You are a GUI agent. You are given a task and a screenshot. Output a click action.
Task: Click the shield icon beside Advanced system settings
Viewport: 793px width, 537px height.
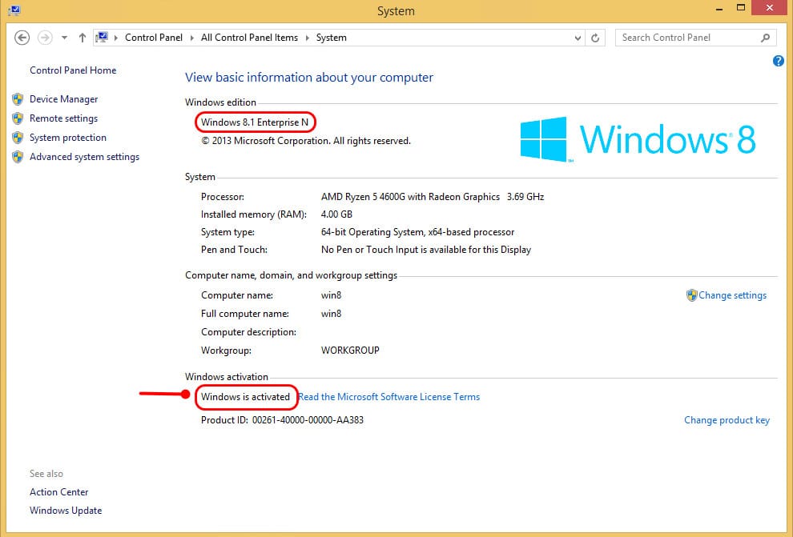[18, 157]
